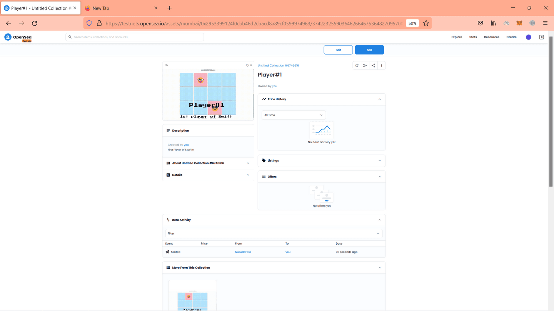Click the Sell button
The width and height of the screenshot is (554, 311).
(369, 50)
